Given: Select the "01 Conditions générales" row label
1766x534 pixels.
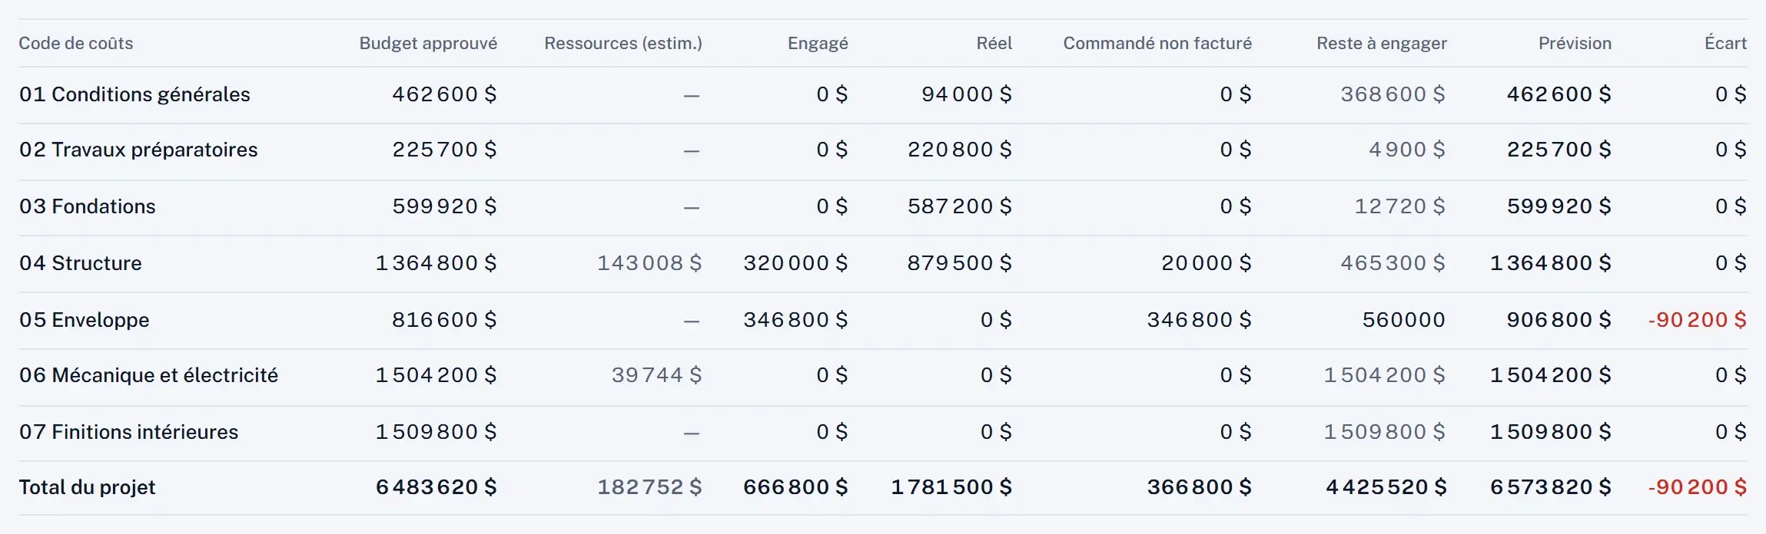Looking at the screenshot, I should 134,94.
